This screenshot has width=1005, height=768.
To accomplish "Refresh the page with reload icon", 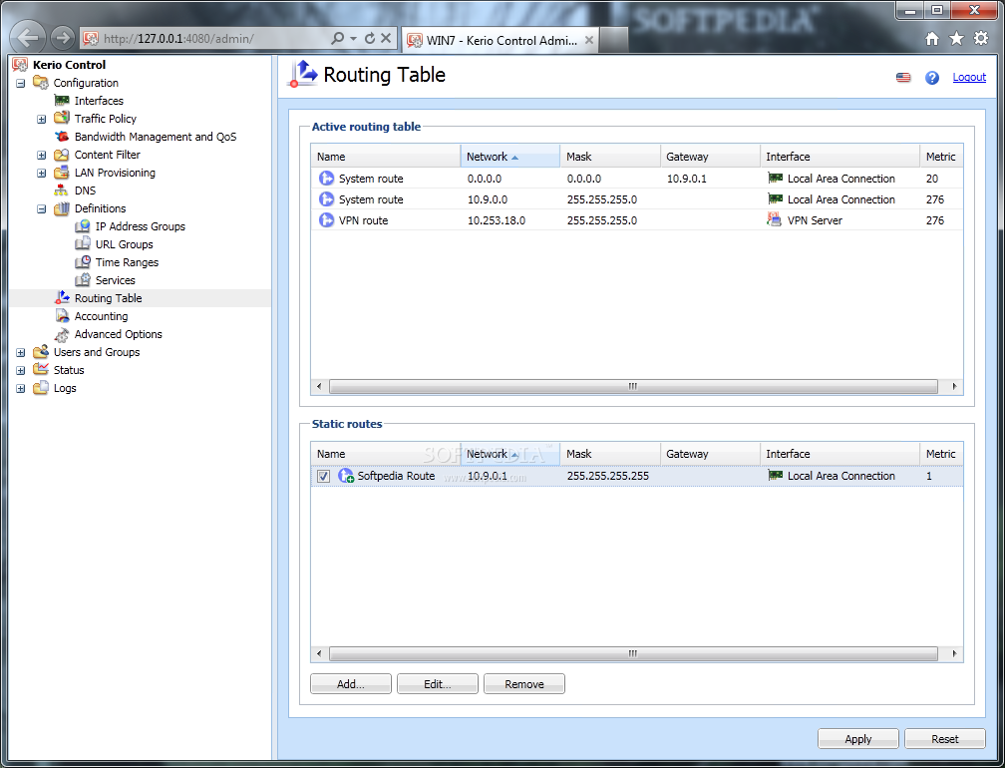I will 370,39.
